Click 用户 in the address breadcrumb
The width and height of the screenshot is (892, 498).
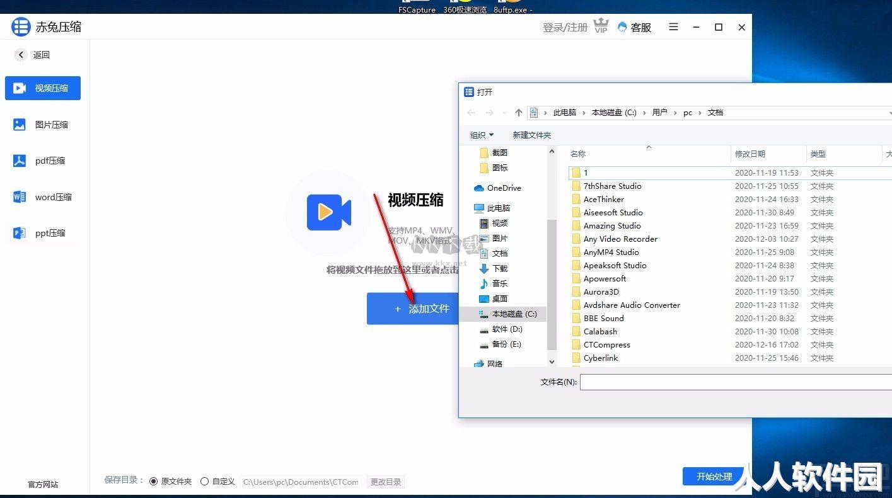pos(659,113)
